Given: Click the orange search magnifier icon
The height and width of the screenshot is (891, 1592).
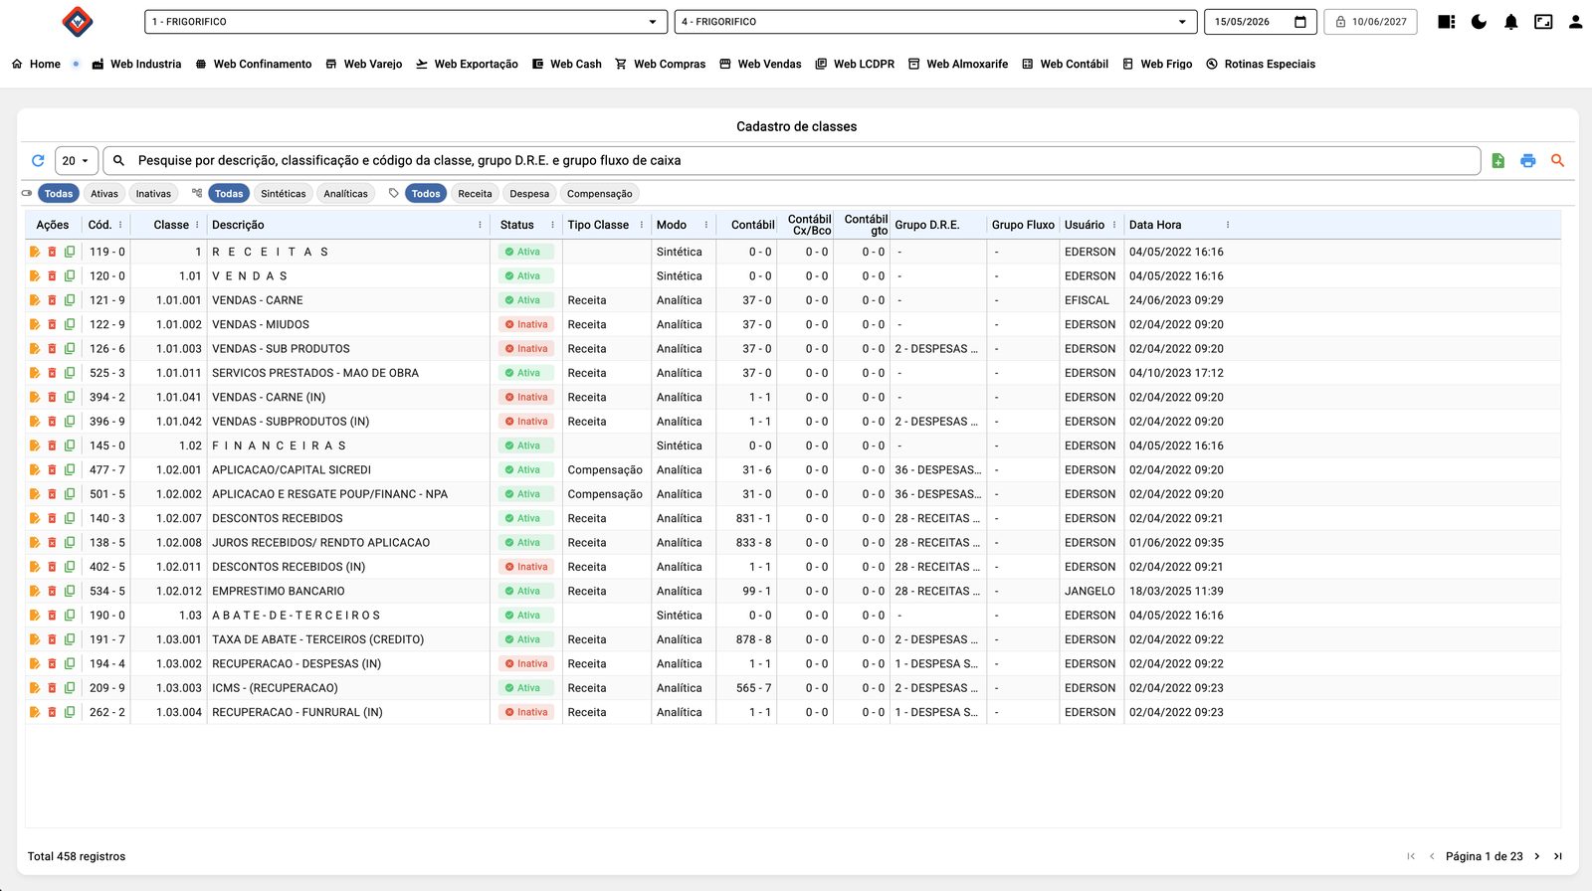Looking at the screenshot, I should pyautogui.click(x=1558, y=160).
